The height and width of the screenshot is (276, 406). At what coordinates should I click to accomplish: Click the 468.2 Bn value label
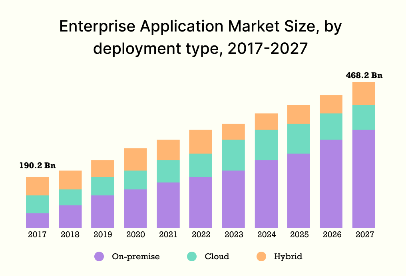[364, 75]
